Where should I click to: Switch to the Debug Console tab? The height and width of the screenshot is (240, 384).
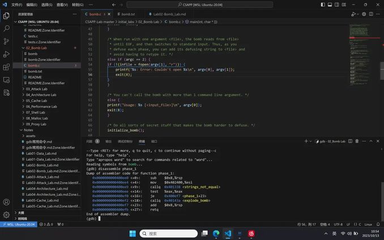125,142
